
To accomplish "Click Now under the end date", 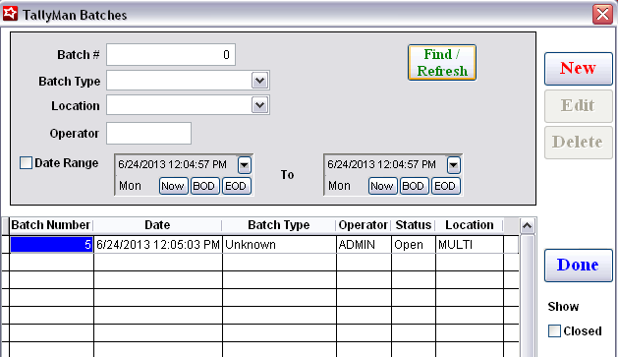I will point(383,186).
